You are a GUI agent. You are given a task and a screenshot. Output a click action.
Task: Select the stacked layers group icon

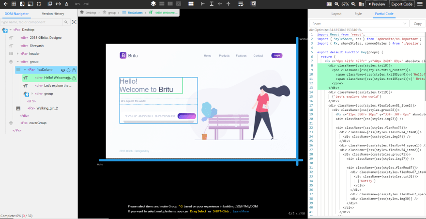pyautogui.click(x=153, y=4)
